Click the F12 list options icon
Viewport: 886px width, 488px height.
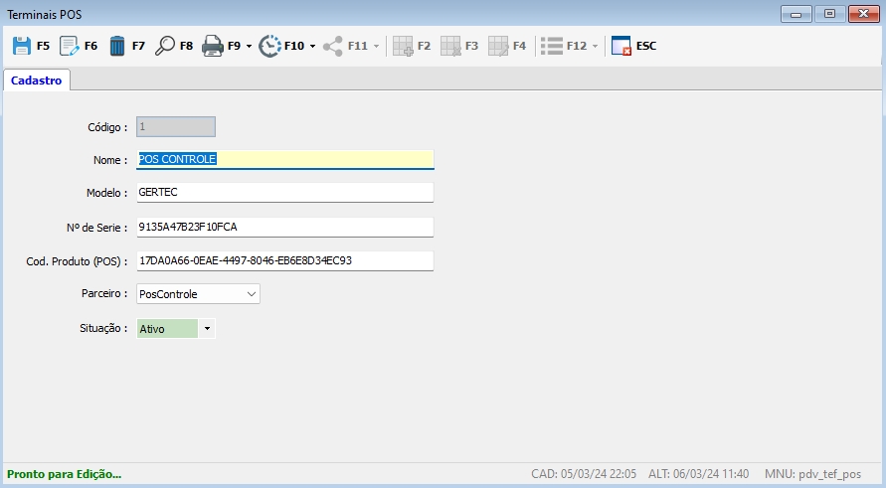pos(552,46)
